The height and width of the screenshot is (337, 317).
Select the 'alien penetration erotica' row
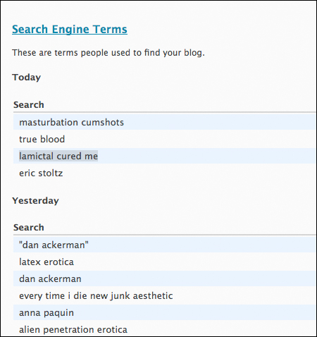[x=164, y=329]
